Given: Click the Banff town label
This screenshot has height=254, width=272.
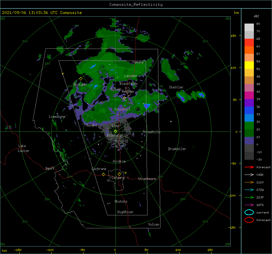Looking at the screenshot, I should click(x=50, y=168).
